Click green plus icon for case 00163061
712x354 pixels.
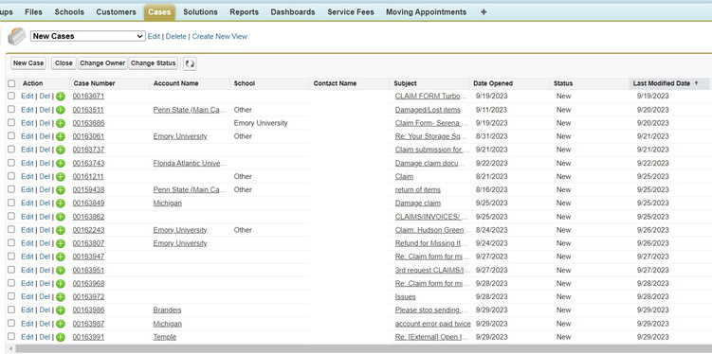61,136
